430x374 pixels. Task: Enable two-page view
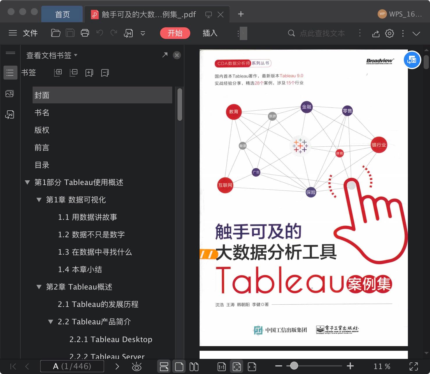click(x=194, y=366)
